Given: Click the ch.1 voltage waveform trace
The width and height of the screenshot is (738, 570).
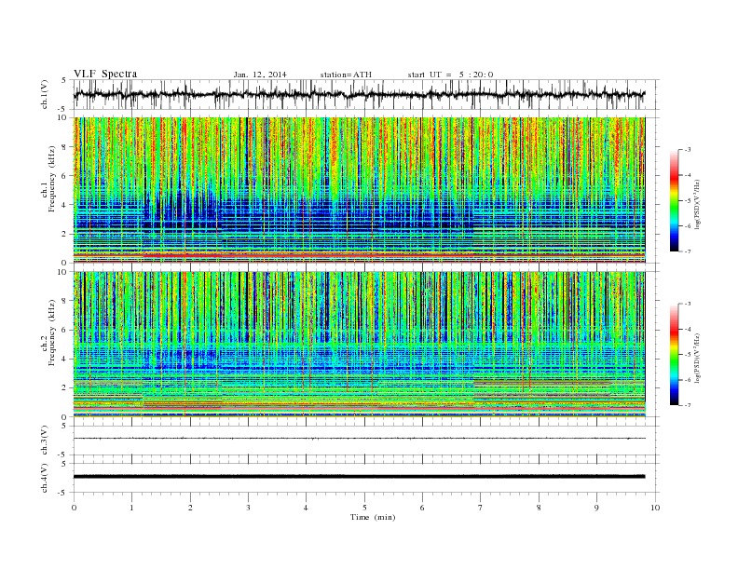Looking at the screenshot, I should pyautogui.click(x=359, y=94).
